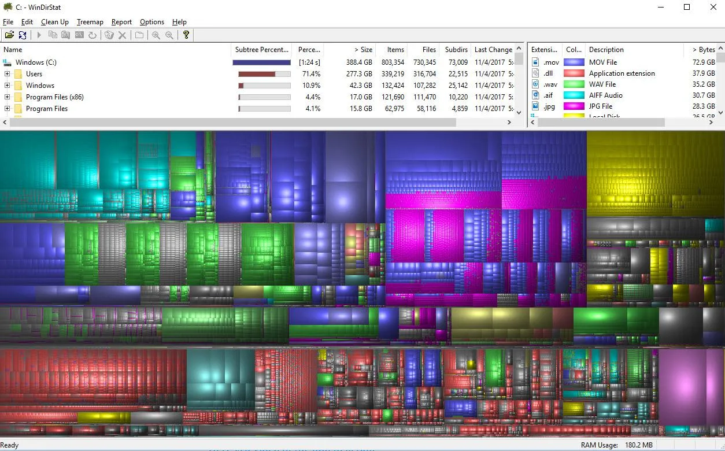Click the Application extension description text
This screenshot has height=451, width=725.
(622, 73)
